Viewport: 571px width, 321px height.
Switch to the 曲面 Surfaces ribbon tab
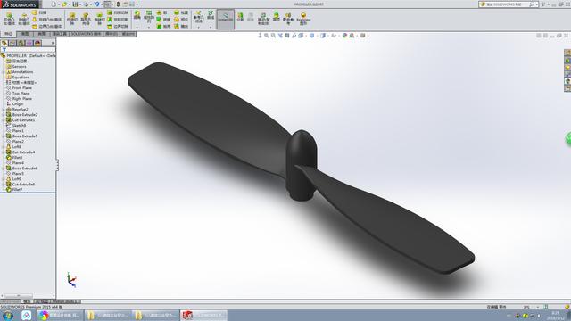[42, 34]
